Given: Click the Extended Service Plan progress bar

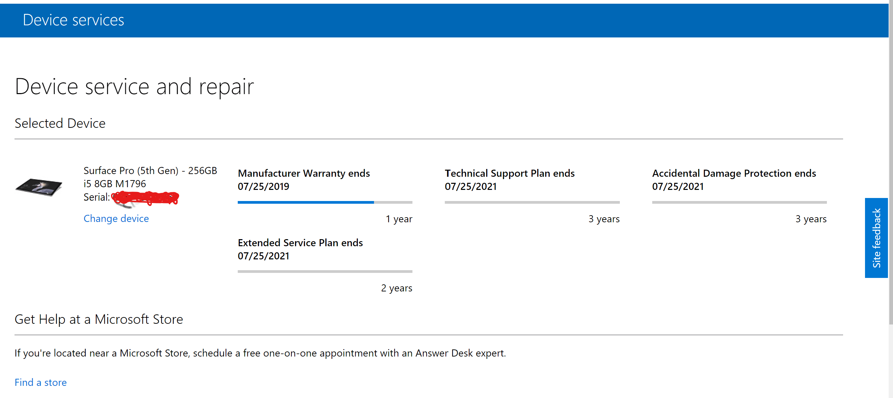Looking at the screenshot, I should (x=324, y=272).
